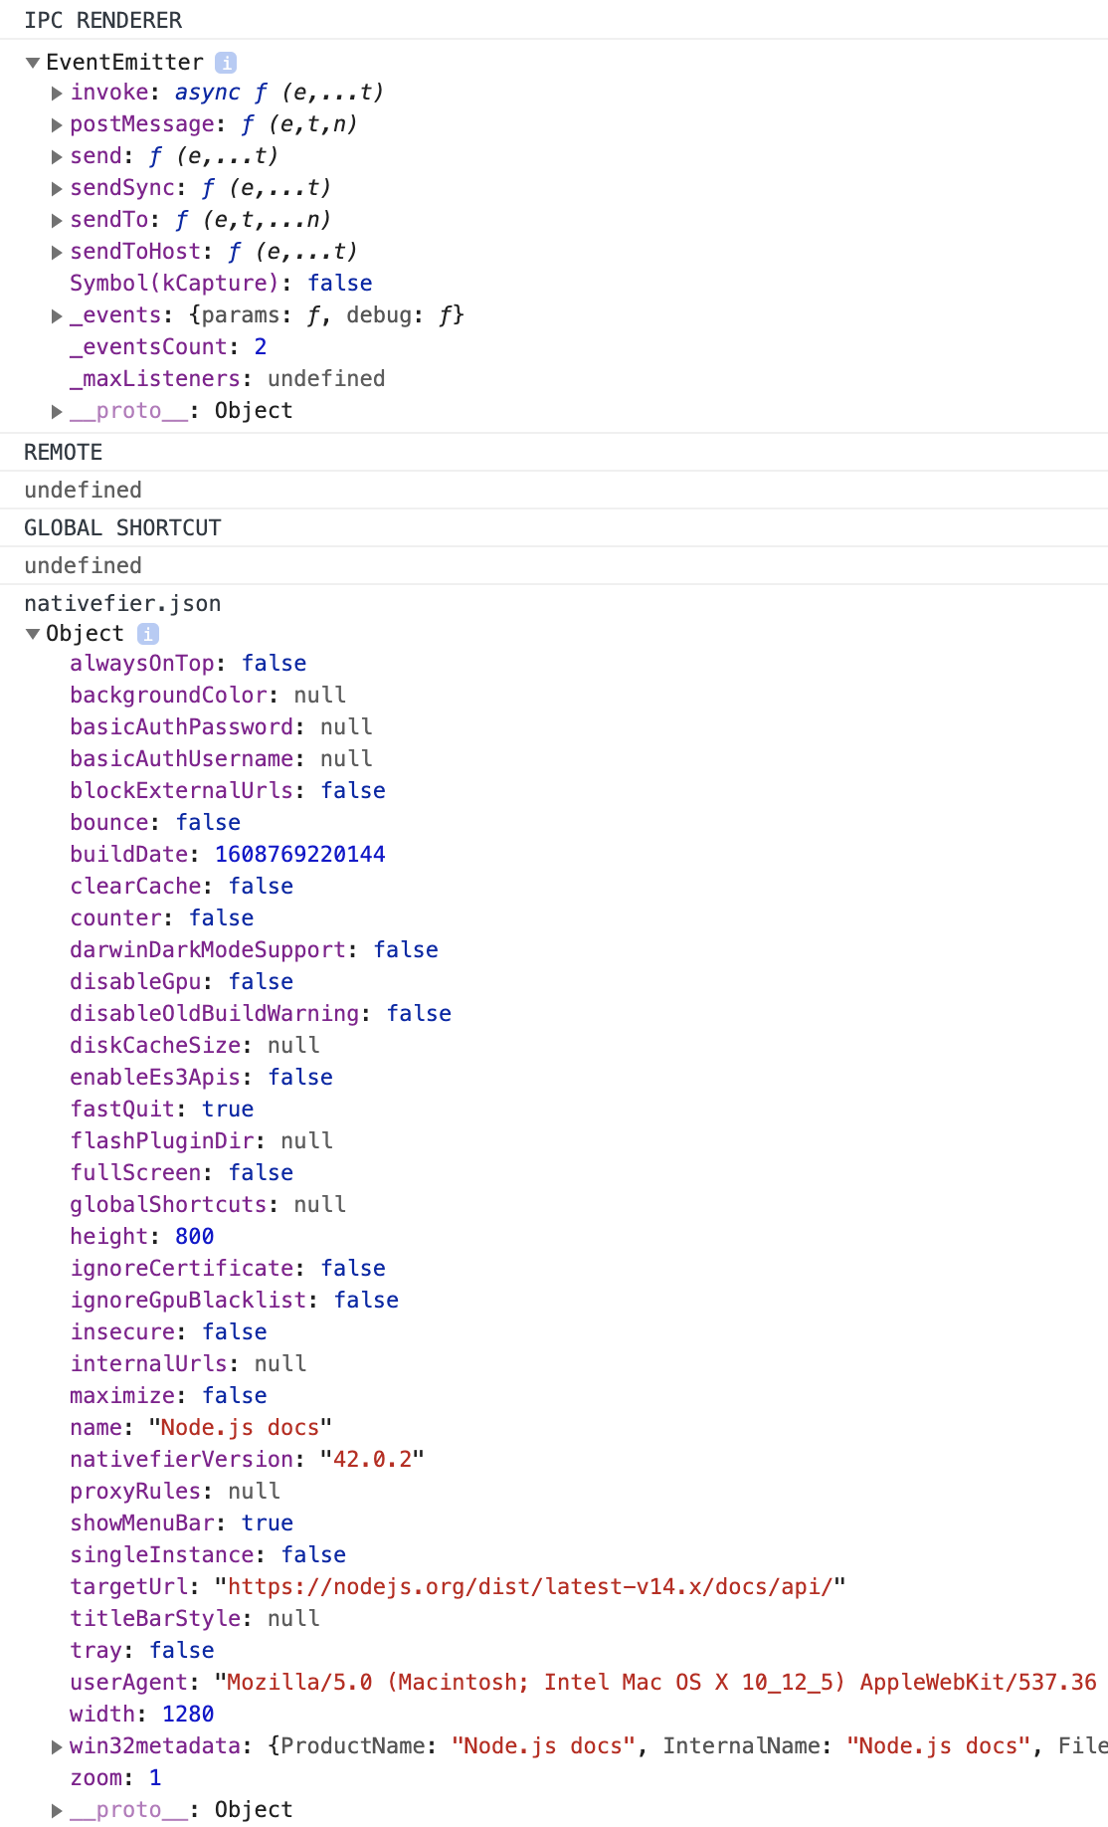Screen dimensions: 1108x1827
Task: Click the undefined value under GLOBAL SHORTCUT
Action: 84,565
